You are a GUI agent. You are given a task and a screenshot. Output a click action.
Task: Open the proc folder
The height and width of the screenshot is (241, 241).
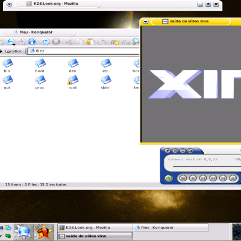40,83
